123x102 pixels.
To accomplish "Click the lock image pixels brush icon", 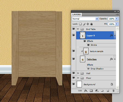I will pos(84,24).
